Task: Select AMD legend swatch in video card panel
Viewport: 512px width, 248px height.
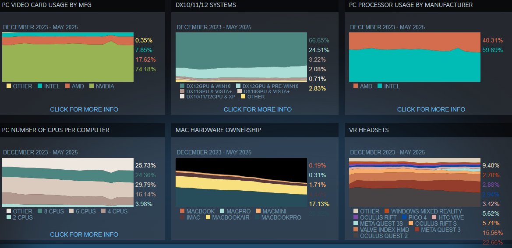Action: [67, 86]
